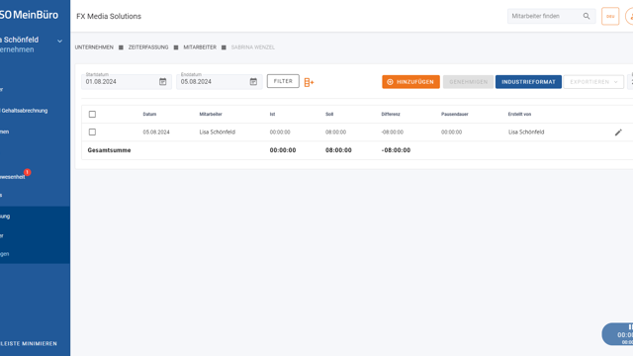The width and height of the screenshot is (633, 356).
Task: Click the Sabrina Wenzel breadcrumb
Action: coord(253,47)
